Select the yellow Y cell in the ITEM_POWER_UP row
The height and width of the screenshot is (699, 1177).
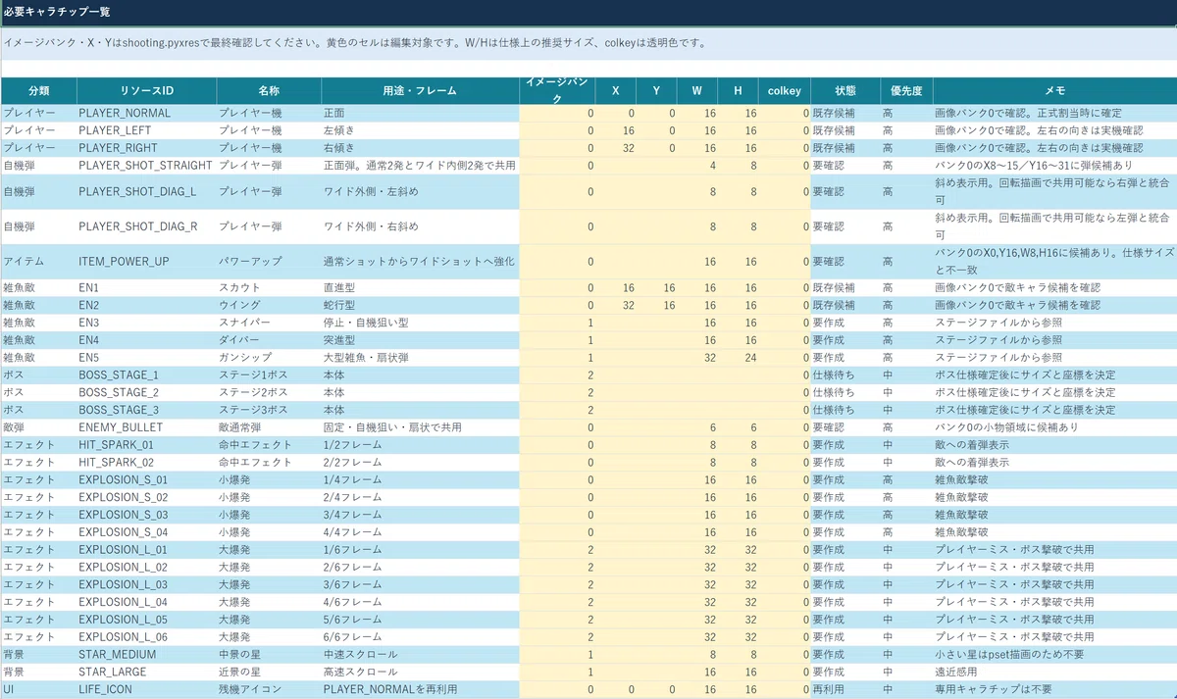click(x=657, y=262)
